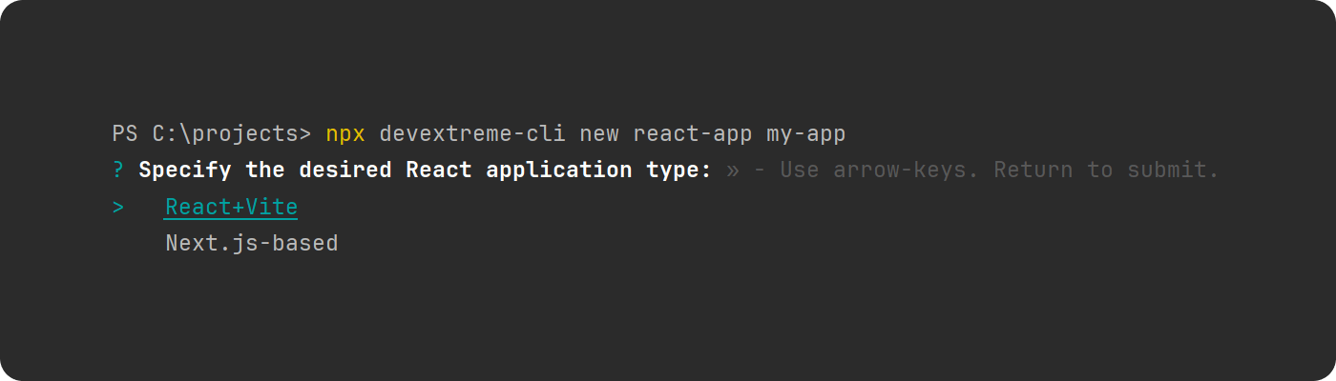Click the word 'React' in the bold question

(438, 170)
